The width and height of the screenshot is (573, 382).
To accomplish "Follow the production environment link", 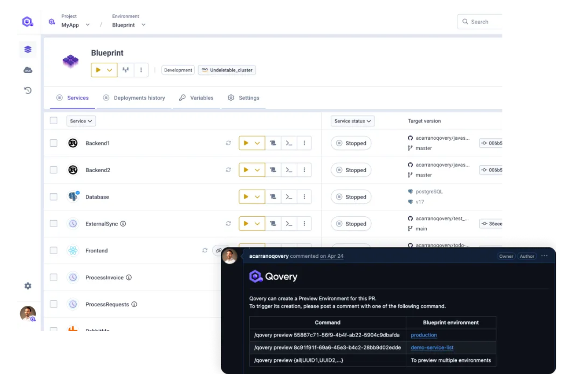I will (x=424, y=335).
